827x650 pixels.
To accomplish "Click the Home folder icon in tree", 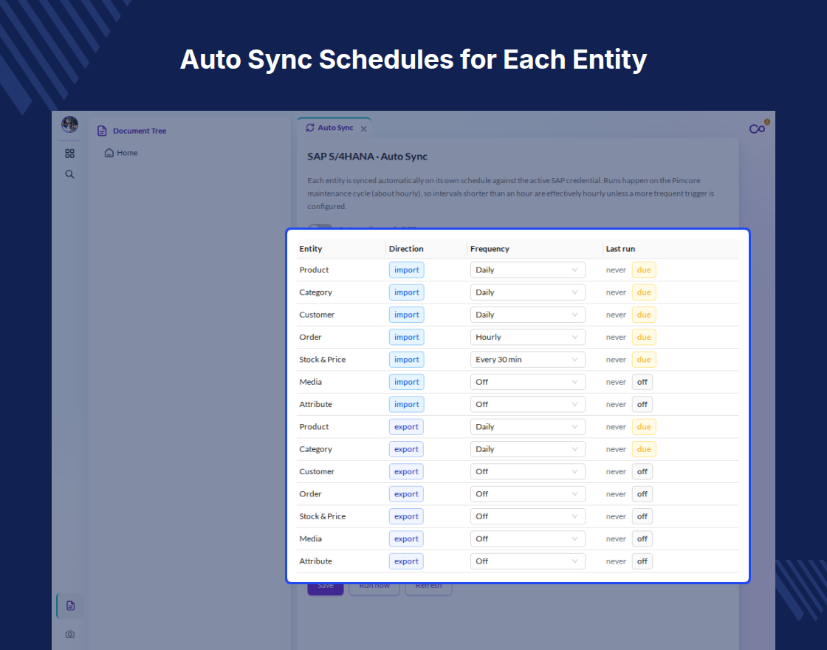I will (x=109, y=152).
